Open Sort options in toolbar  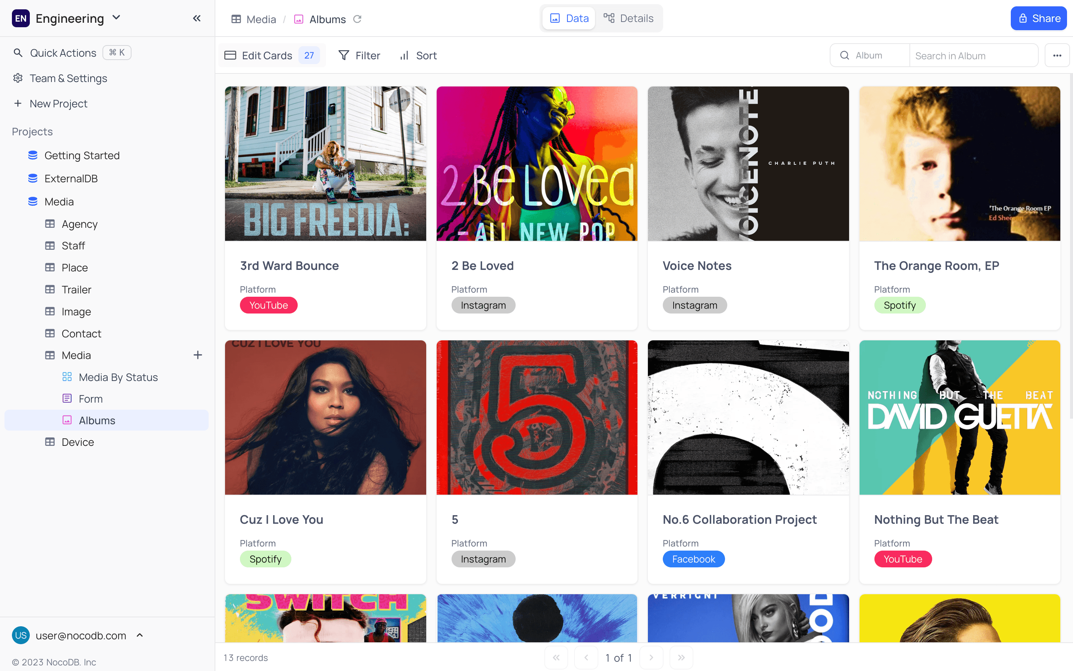point(418,56)
